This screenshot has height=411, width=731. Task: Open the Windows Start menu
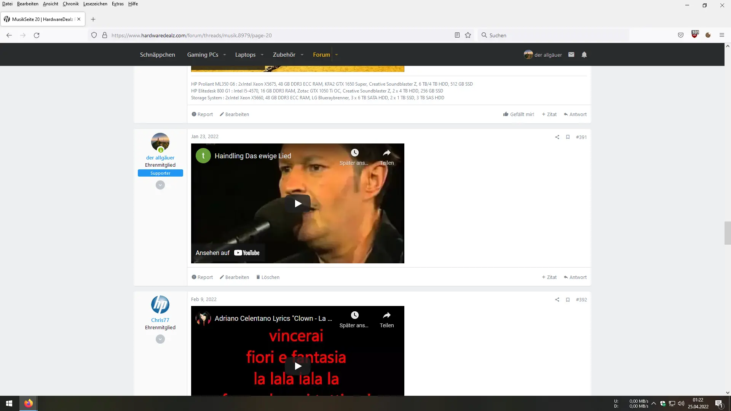9,403
